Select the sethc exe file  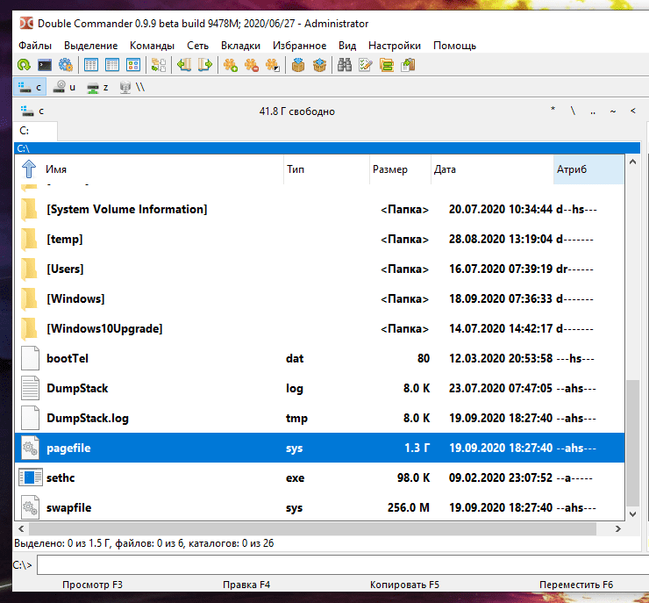(319, 477)
